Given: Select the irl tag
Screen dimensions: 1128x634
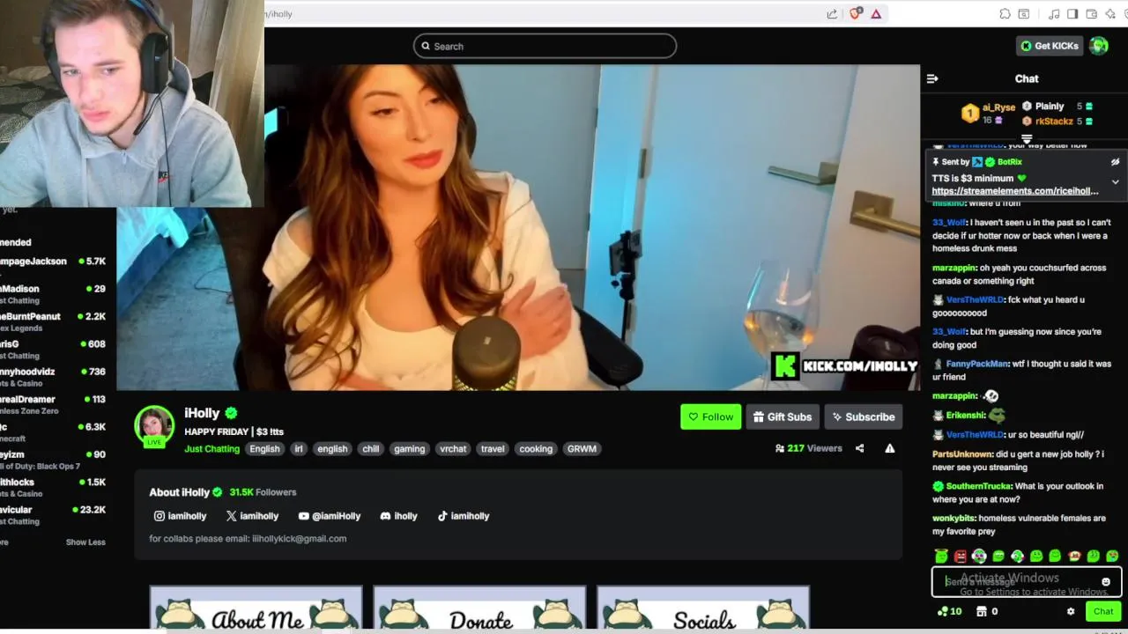Looking at the screenshot, I should pyautogui.click(x=298, y=449).
